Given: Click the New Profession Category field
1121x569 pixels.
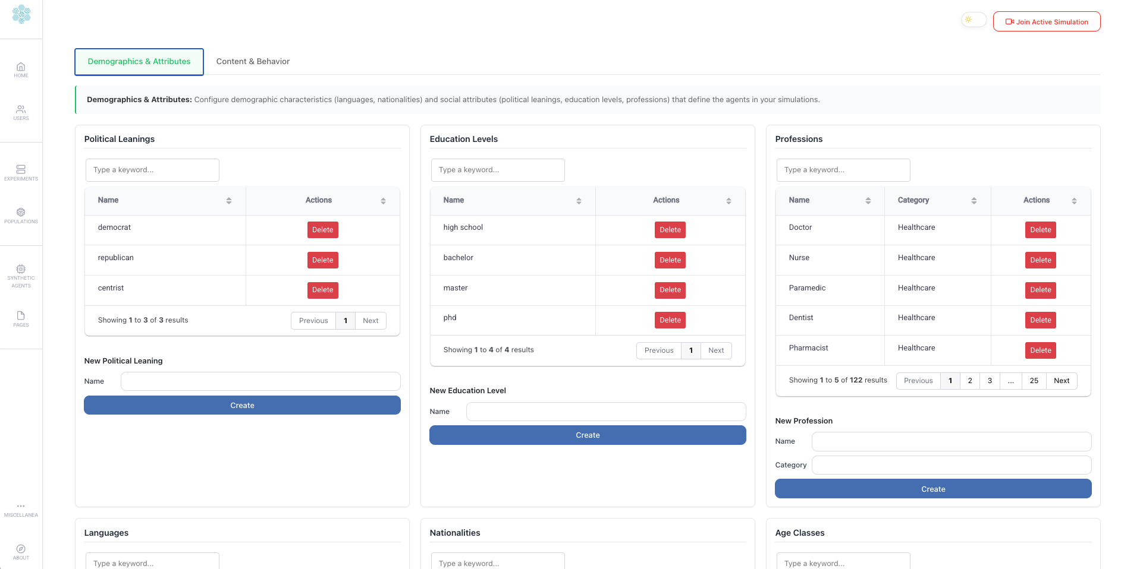Looking at the screenshot, I should [951, 465].
